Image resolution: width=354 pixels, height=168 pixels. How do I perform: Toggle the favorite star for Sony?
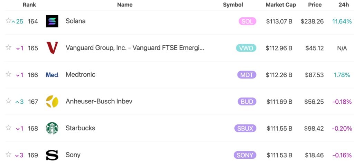(x=8, y=155)
